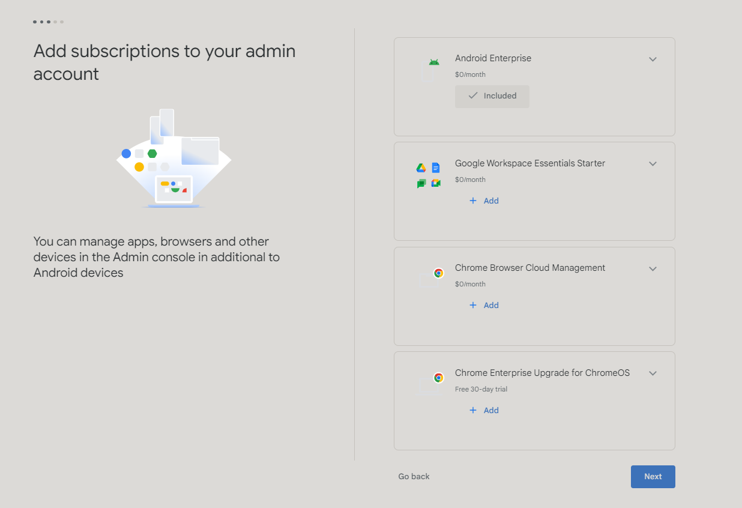Click the Google Workspace apps icon cluster

tap(429, 175)
